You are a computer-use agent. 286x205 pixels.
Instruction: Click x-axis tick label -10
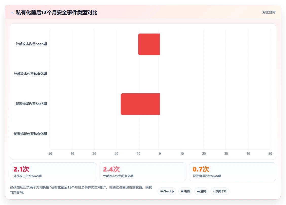(x=138, y=154)
